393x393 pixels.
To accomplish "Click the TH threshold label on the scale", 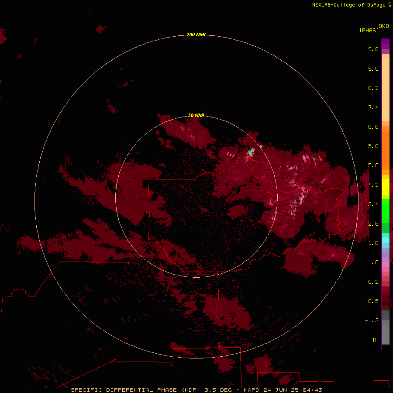I will (375, 340).
